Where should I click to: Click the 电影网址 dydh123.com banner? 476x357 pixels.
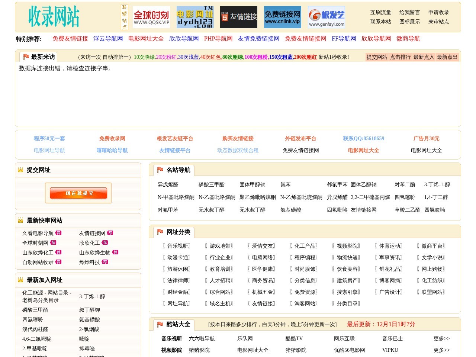(195, 16)
